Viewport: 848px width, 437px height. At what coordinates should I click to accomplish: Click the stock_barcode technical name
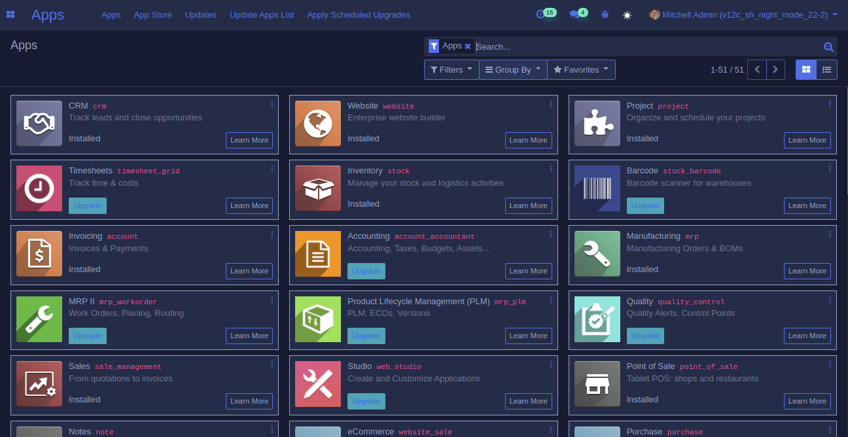[692, 171]
